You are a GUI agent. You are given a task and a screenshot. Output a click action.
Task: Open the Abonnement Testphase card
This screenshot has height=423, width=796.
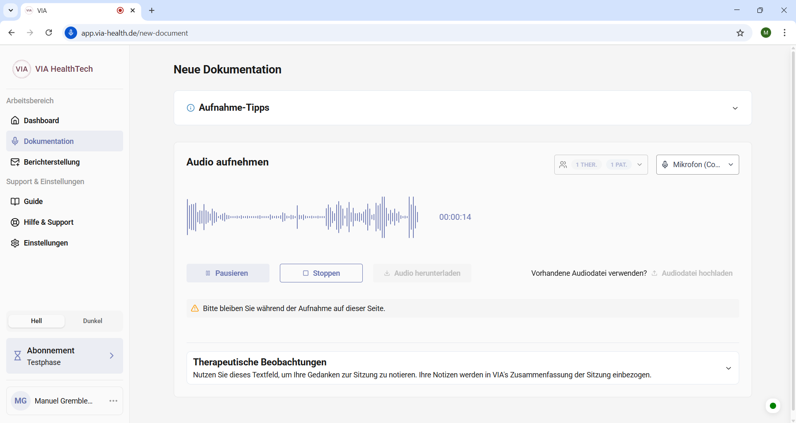pyautogui.click(x=65, y=356)
